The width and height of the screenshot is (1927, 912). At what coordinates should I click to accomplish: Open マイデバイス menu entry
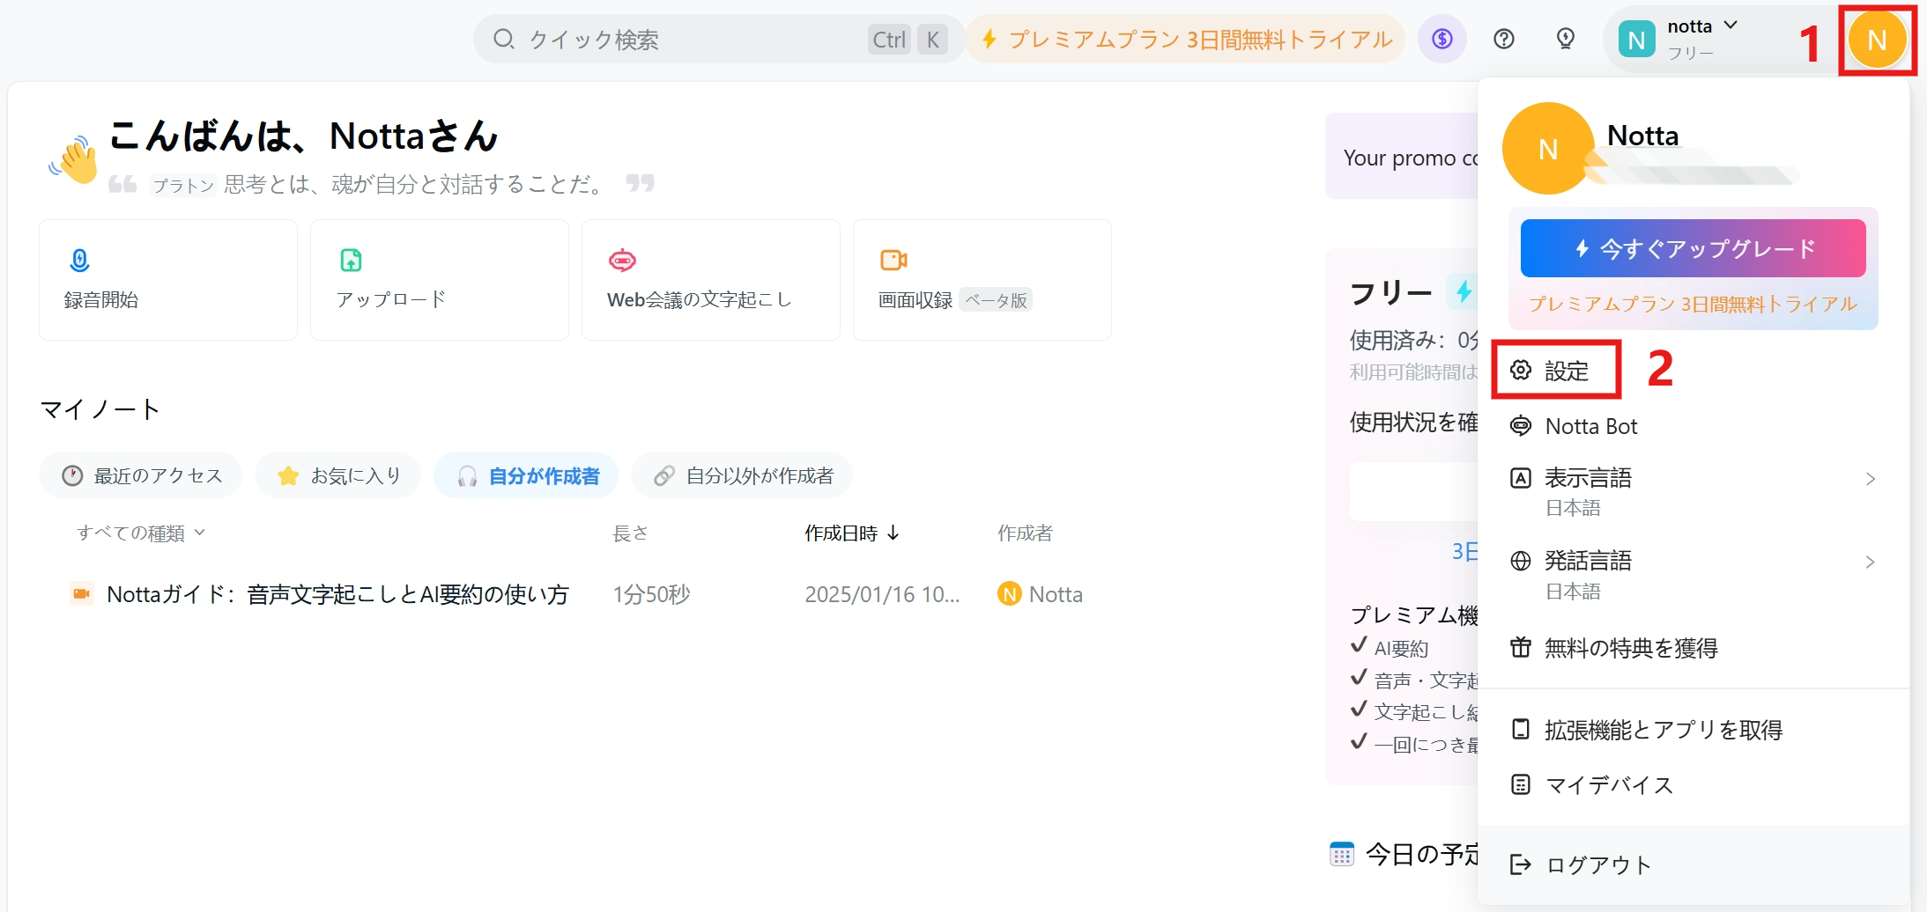click(x=1692, y=784)
